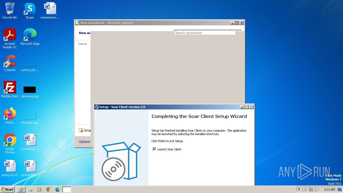Close the View Downloads window
The width and height of the screenshot is (343, 193).
click(x=242, y=23)
